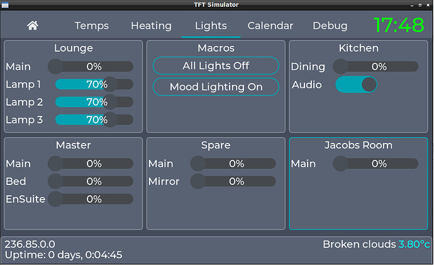Toggle the Kitchen Audio switch off
The image size is (434, 265).
tap(356, 84)
